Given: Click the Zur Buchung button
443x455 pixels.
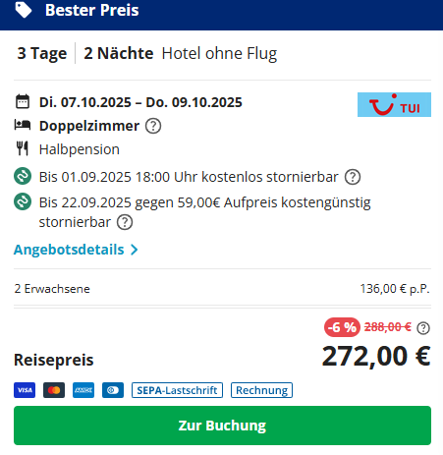Looking at the screenshot, I should click(222, 426).
